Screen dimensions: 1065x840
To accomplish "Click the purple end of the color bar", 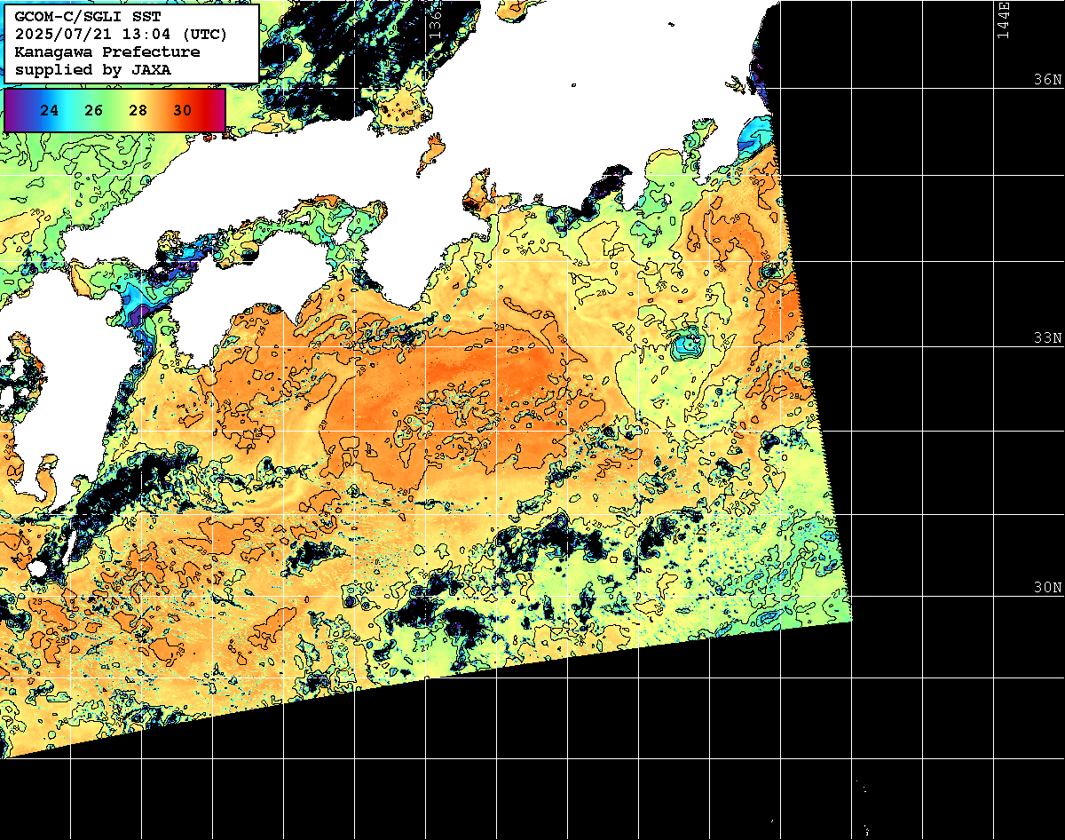I will point(12,110).
